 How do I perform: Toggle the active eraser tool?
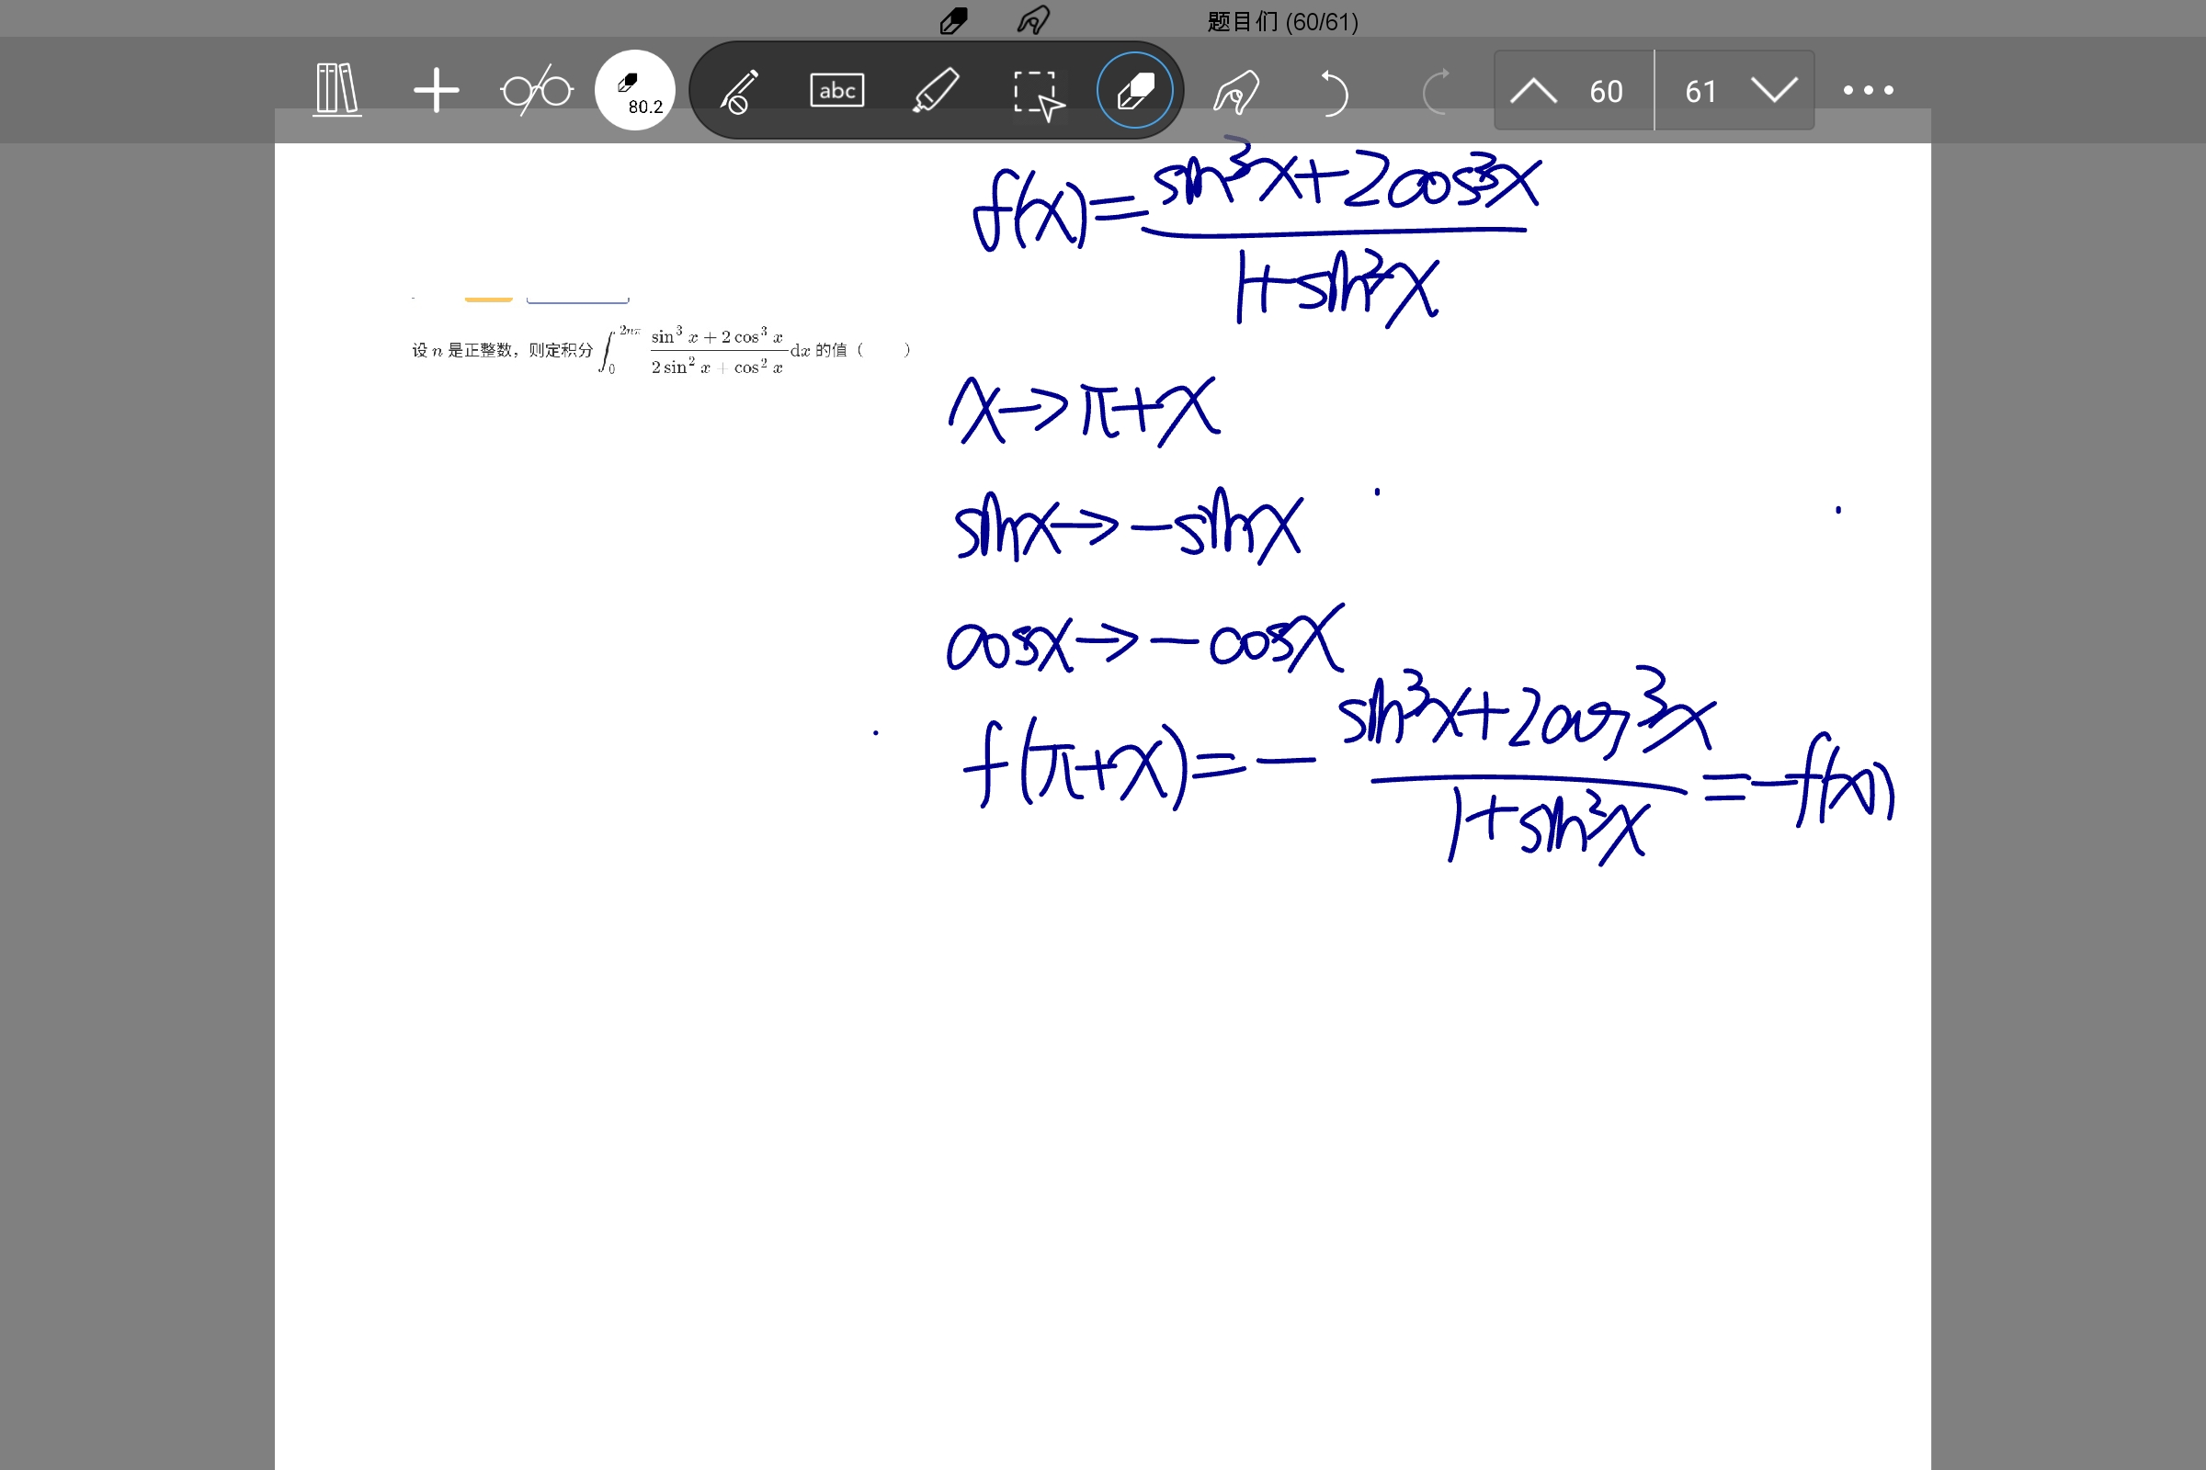point(1135,91)
